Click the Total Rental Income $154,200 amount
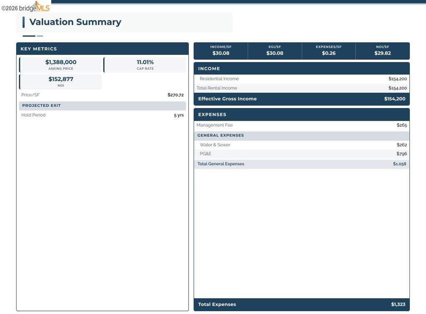Viewport: 426px width, 314px height. 397,88
